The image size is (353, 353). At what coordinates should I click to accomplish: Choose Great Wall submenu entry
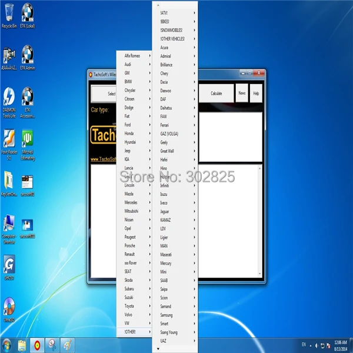pyautogui.click(x=175, y=151)
